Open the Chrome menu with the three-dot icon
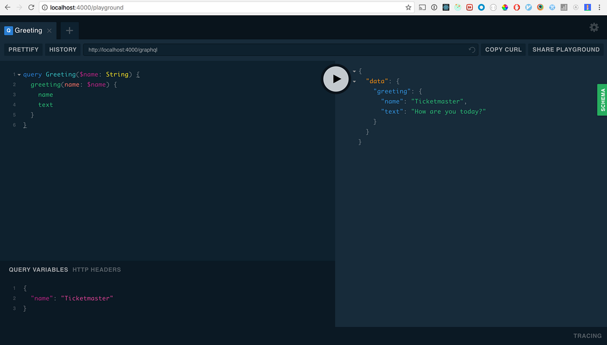Screen dimensions: 607x345 599,8
